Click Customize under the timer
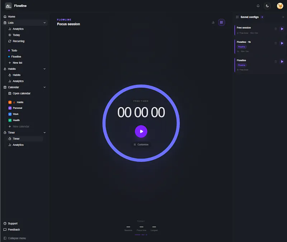Image resolution: width=287 pixels, height=242 pixels. click(x=141, y=144)
